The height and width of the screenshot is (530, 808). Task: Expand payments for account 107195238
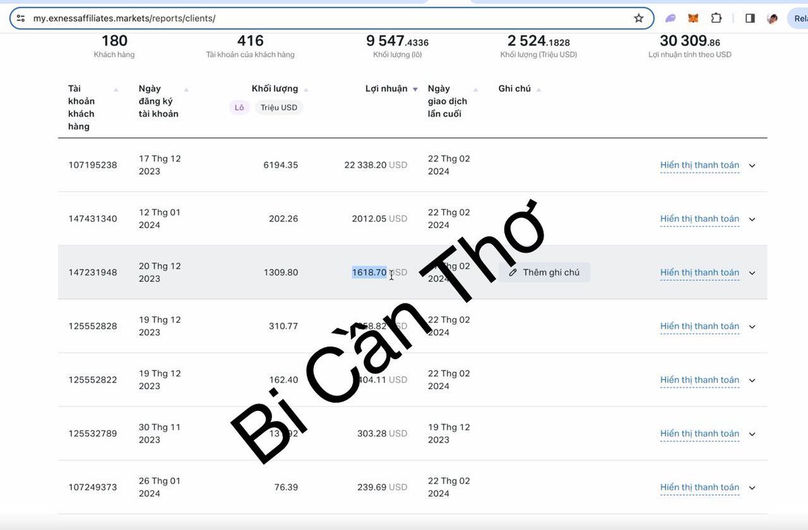coord(752,165)
